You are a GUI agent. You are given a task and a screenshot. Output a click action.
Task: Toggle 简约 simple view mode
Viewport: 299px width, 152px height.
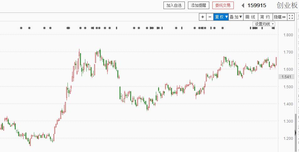pos(265,17)
